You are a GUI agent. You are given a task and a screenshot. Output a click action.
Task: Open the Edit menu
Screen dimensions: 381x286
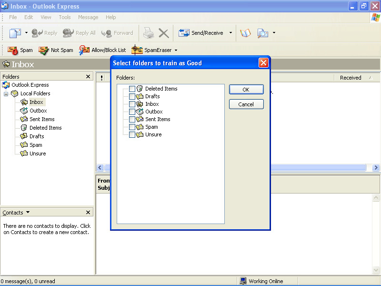click(x=29, y=17)
